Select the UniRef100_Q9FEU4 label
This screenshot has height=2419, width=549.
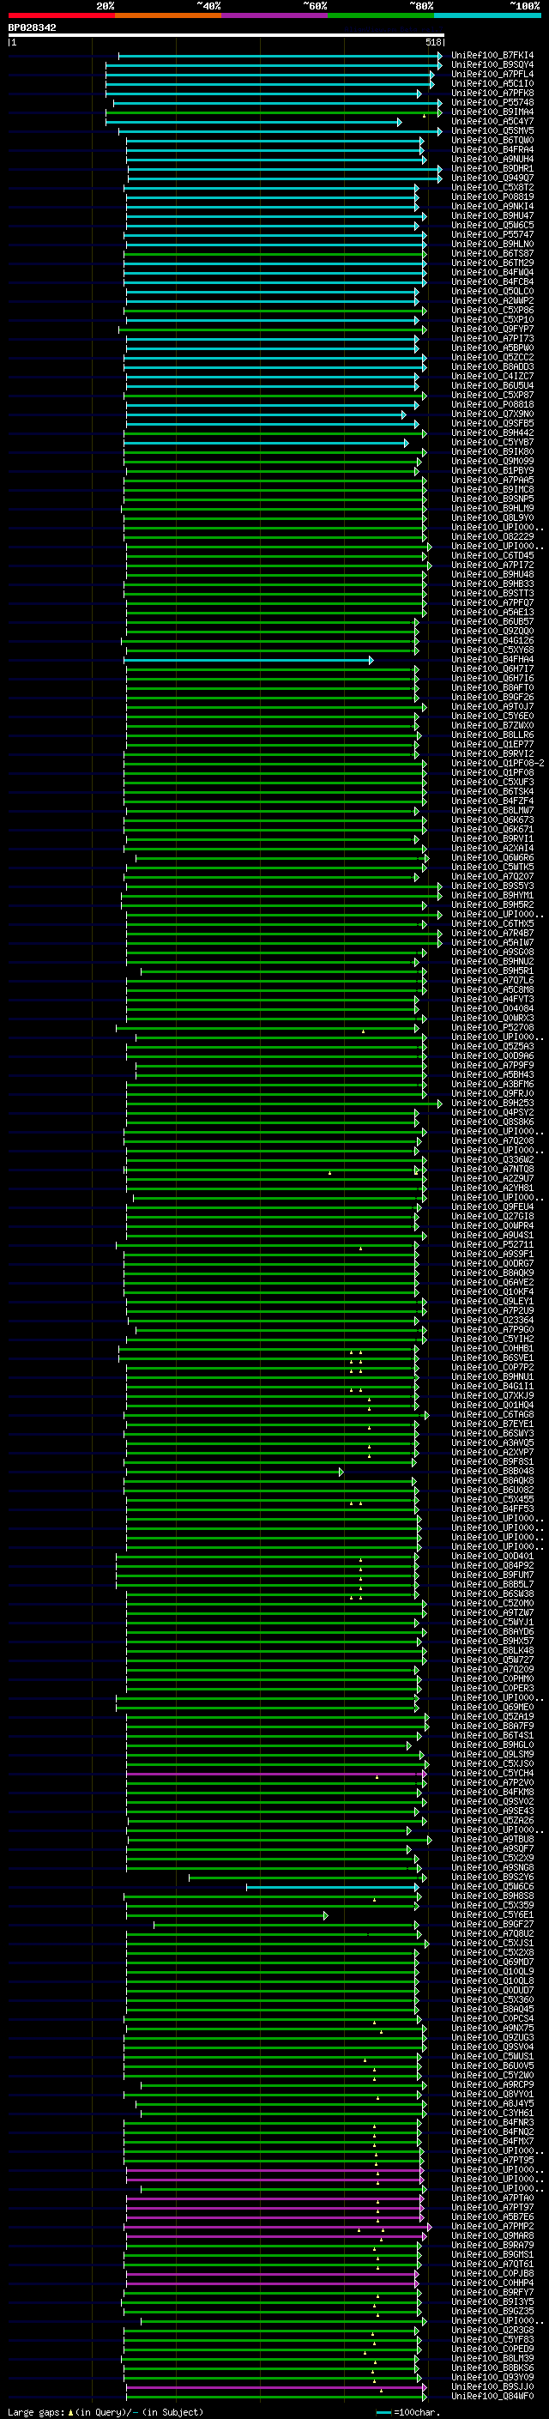(x=492, y=1206)
